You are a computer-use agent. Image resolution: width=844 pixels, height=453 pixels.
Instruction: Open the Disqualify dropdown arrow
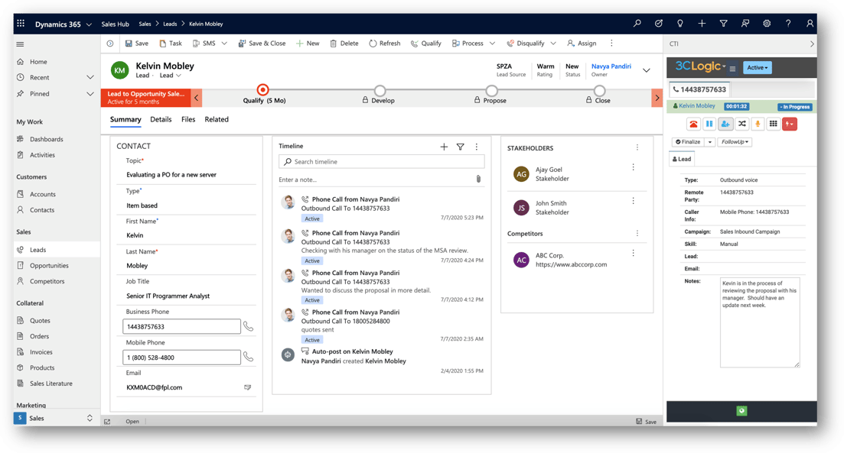pyautogui.click(x=552, y=44)
